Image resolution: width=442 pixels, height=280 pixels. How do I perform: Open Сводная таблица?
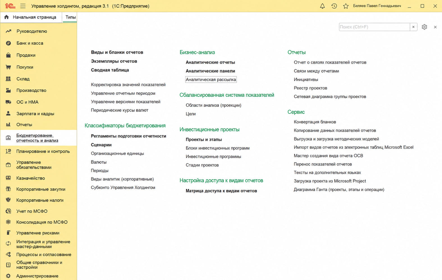tap(110, 70)
